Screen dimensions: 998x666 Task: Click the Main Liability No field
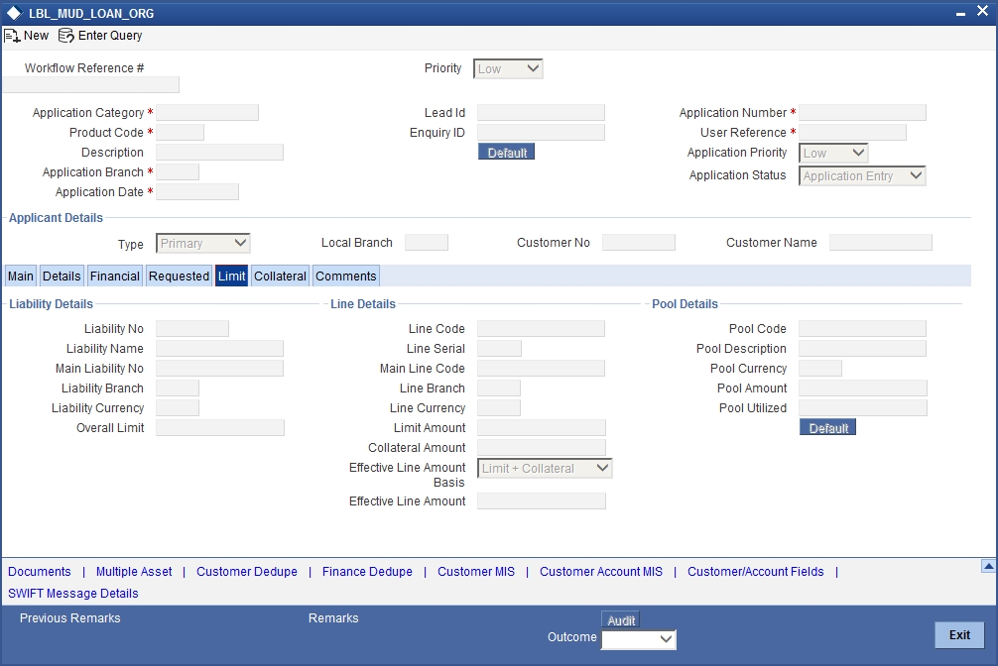pos(219,368)
